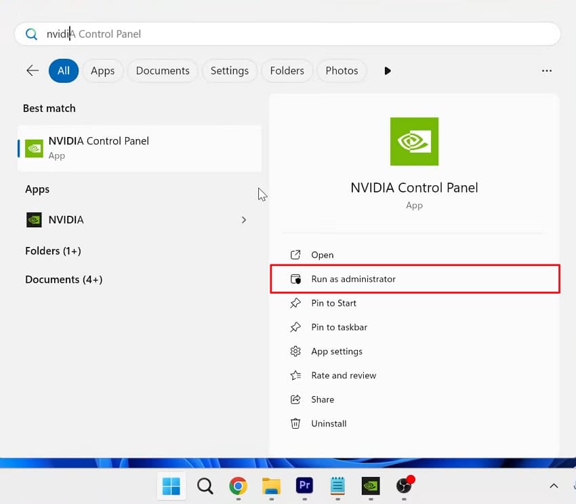576x504 pixels.
Task: Open Google Chrome from the taskbar
Action: click(239, 486)
